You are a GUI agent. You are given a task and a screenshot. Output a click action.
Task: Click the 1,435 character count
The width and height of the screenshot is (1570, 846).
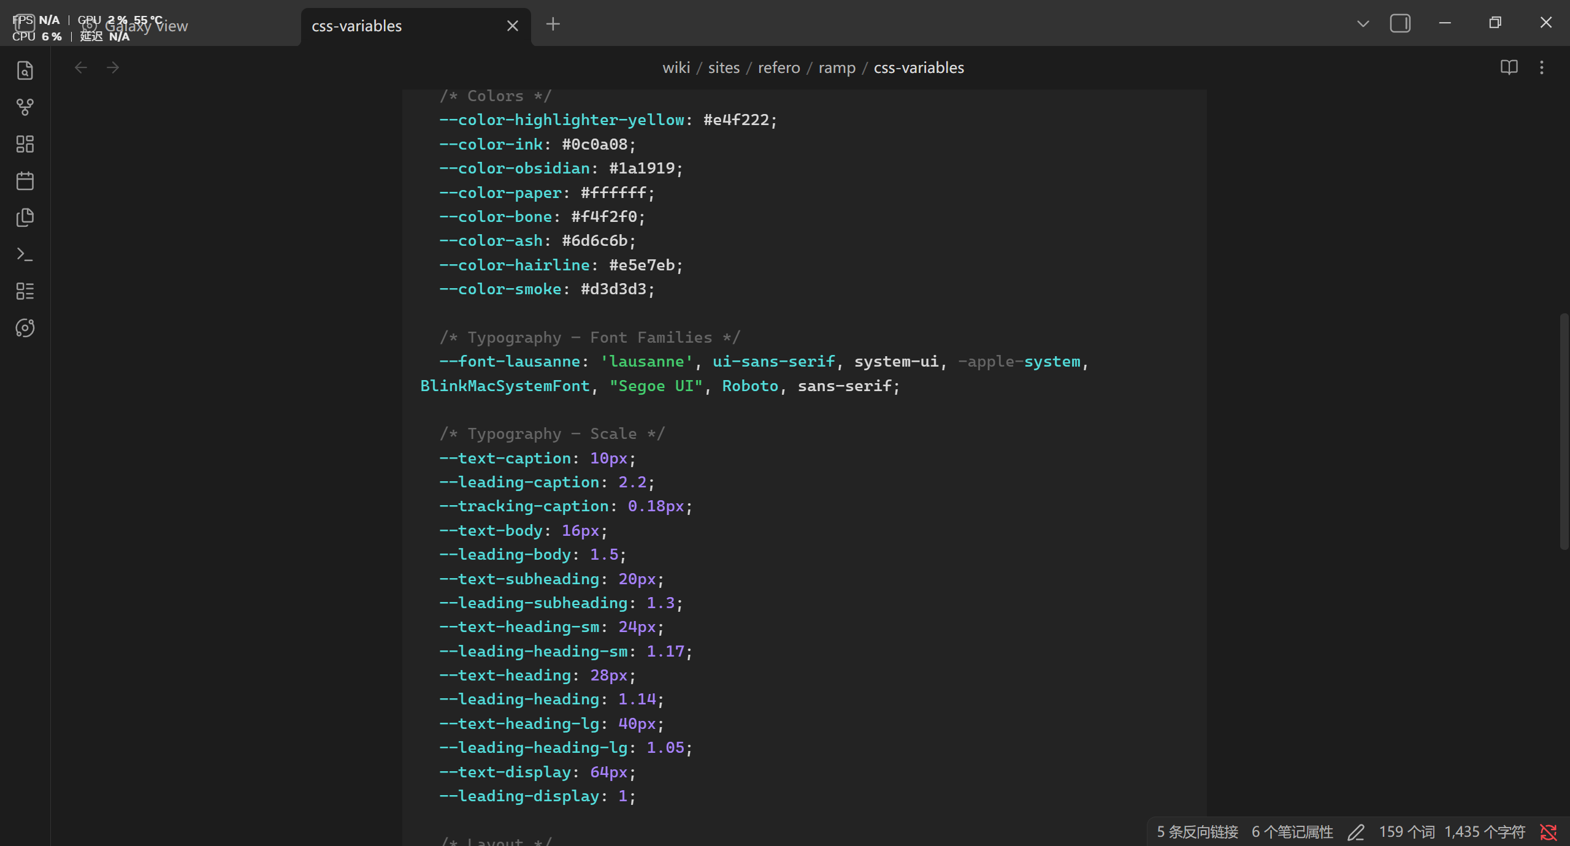pos(1485,832)
